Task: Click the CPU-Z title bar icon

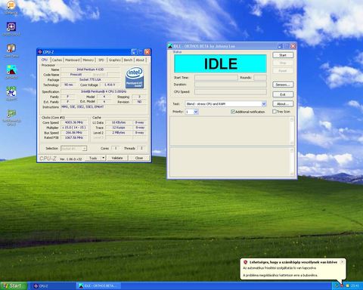Action: [x=40, y=52]
